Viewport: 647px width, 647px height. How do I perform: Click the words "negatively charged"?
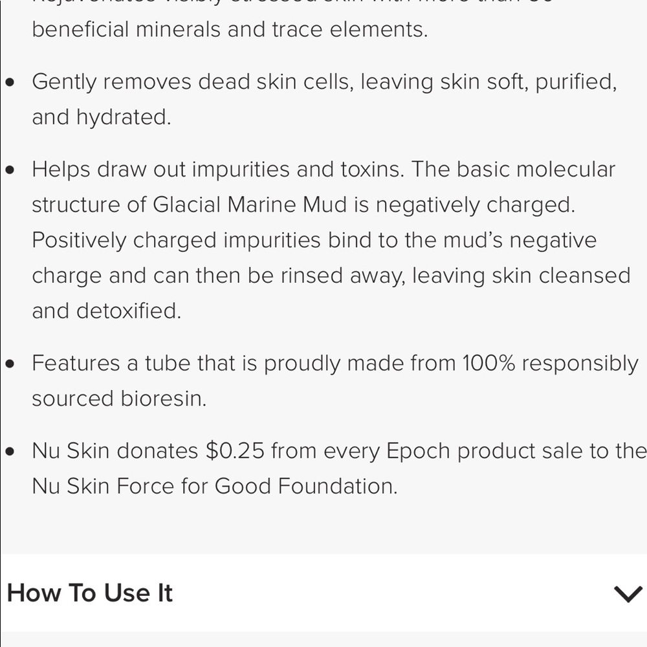pos(474,205)
